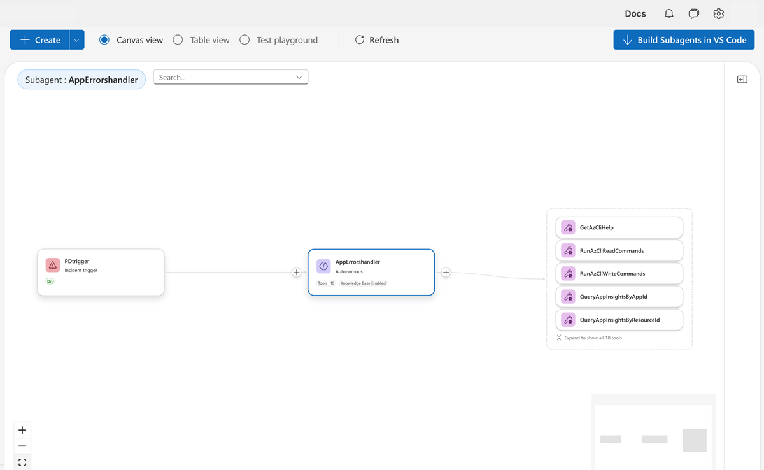Select the GetAzCliHelp tool item
The height and width of the screenshot is (470, 764).
(619, 227)
